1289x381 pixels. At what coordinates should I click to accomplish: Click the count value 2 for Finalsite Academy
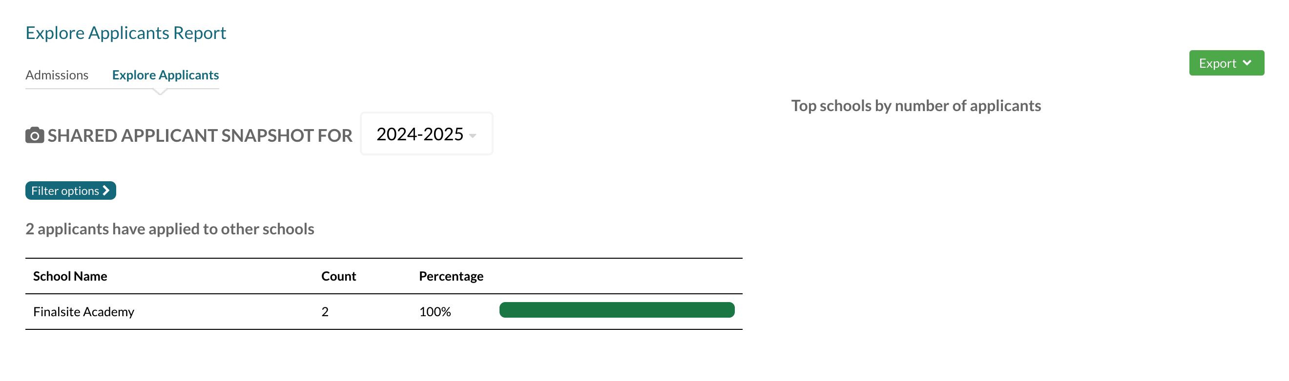(x=325, y=312)
